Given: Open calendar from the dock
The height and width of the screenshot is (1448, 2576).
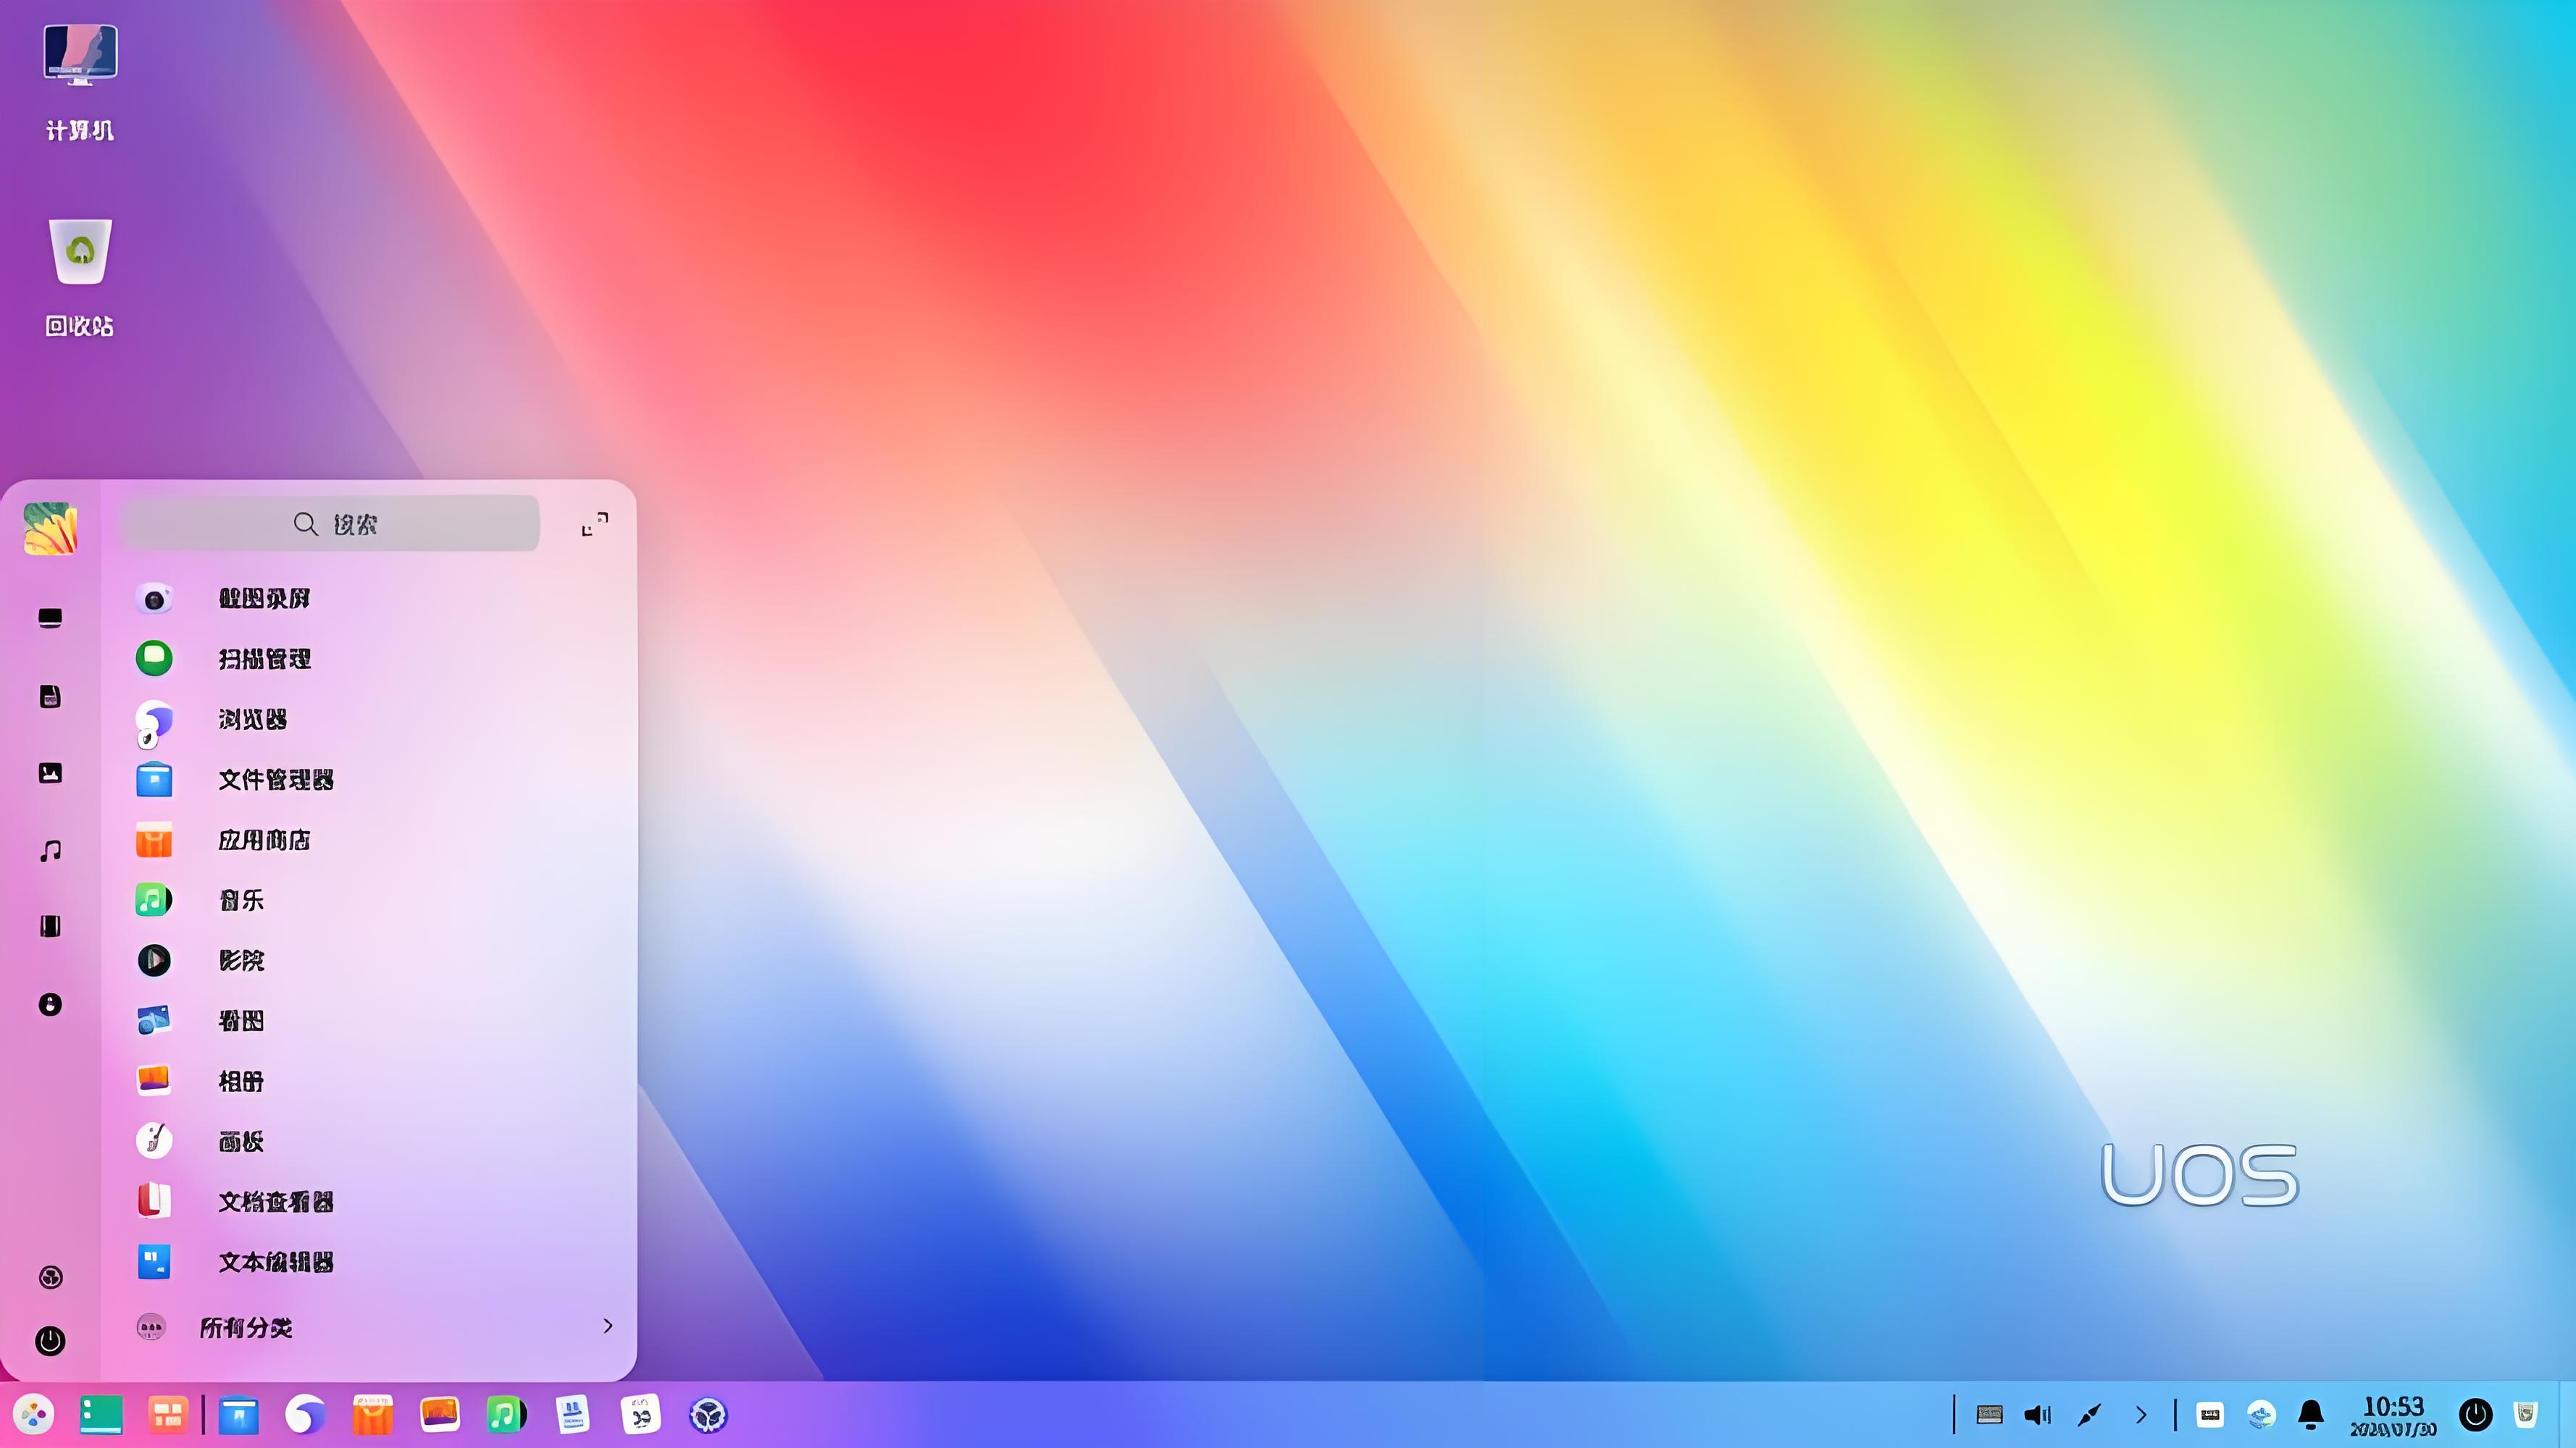Looking at the screenshot, I should click(640, 1415).
